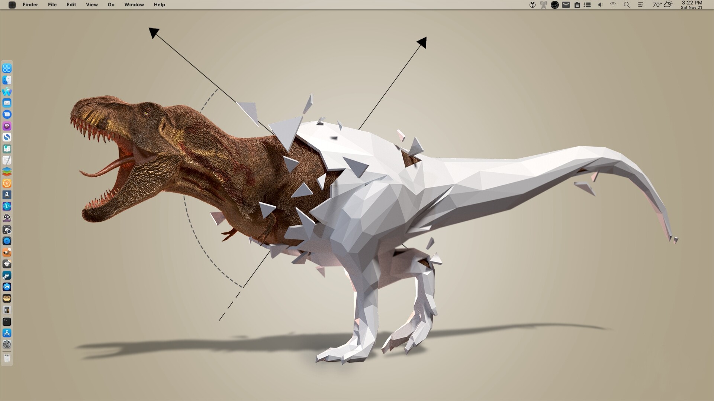Mute sound via the menu bar speaker icon

click(600, 5)
